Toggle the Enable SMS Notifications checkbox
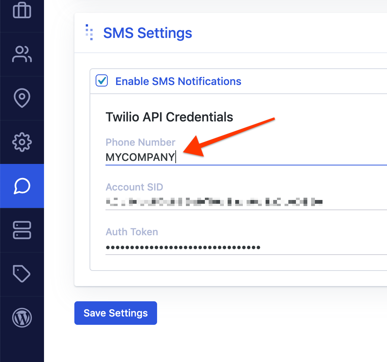387x362 pixels. [102, 81]
